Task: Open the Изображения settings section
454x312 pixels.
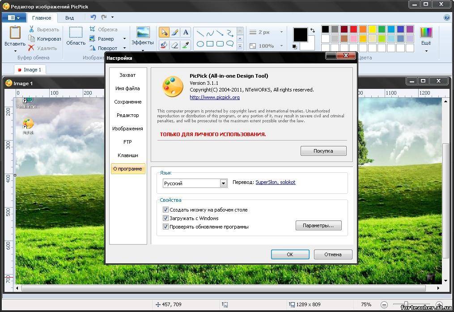Action: tap(127, 129)
